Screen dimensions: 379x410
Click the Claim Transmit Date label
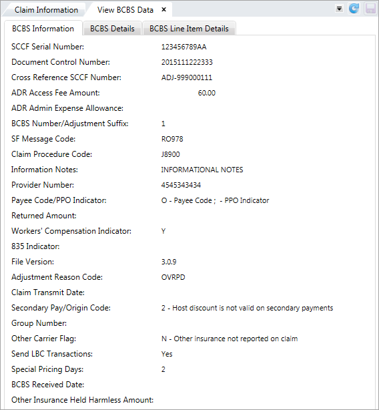point(48,292)
